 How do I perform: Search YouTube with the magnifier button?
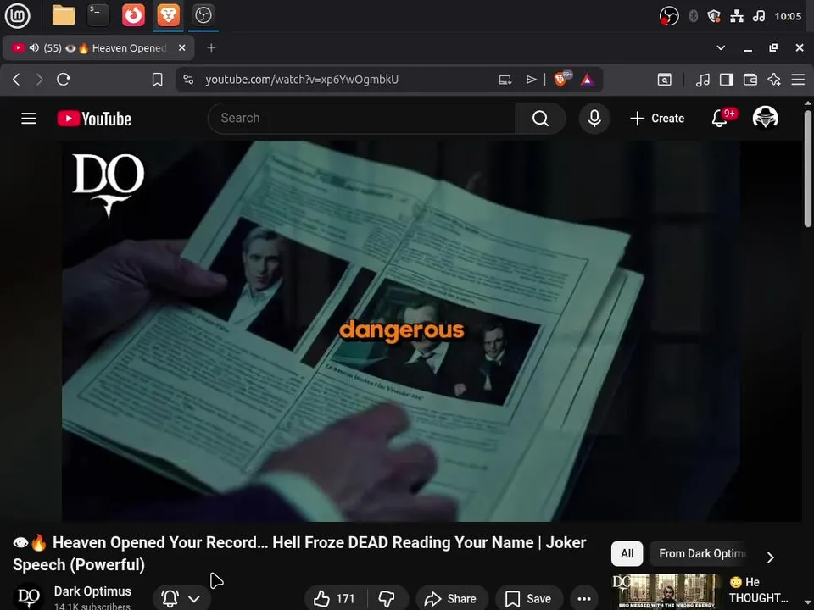(540, 119)
